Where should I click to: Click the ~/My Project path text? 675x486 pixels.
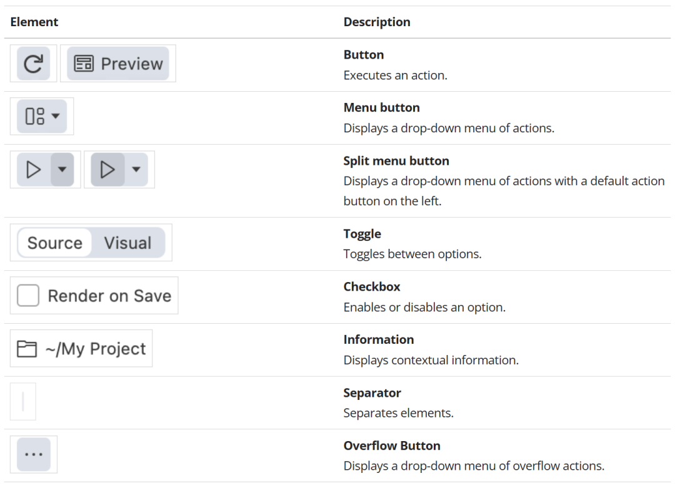96,349
